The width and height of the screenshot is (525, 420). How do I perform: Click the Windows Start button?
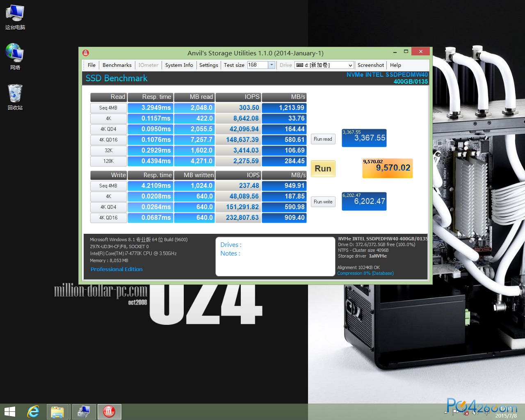(x=9, y=411)
